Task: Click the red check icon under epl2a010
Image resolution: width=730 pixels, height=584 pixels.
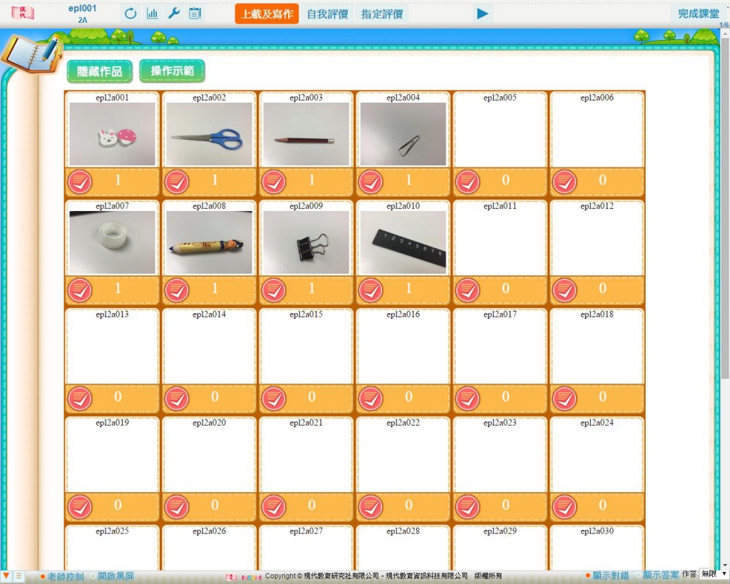Action: [371, 291]
